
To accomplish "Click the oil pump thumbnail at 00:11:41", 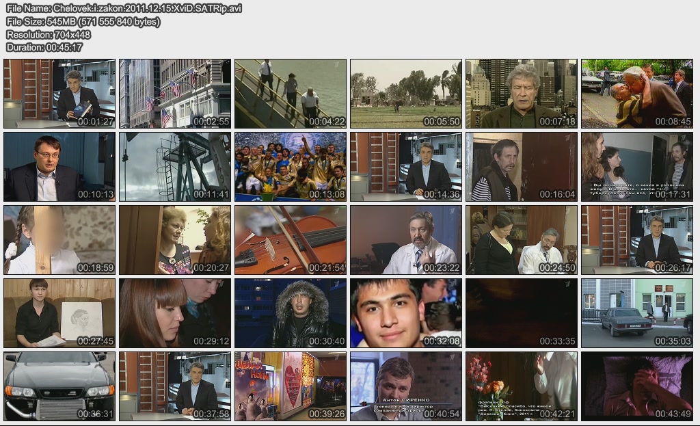I will click(x=175, y=167).
